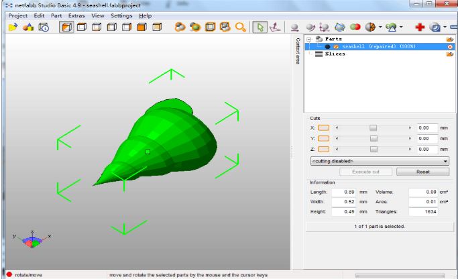This screenshot has height=279, width=458.
Task: Click the align to bottom plane tool
Action: [275, 27]
